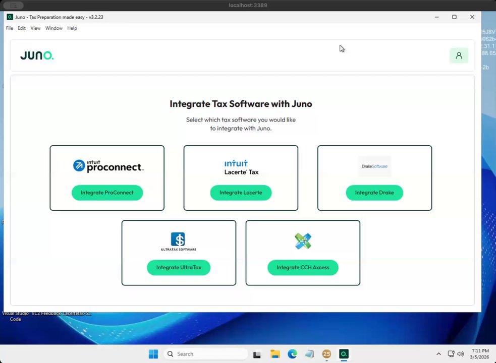Open the user profile icon

coord(459,55)
